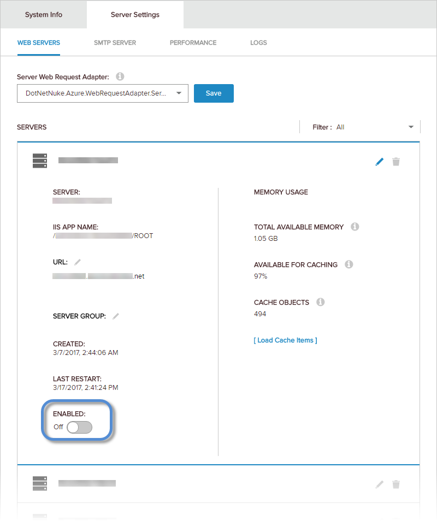Switch to the System Info tab
The image size is (437, 521).
tap(44, 15)
